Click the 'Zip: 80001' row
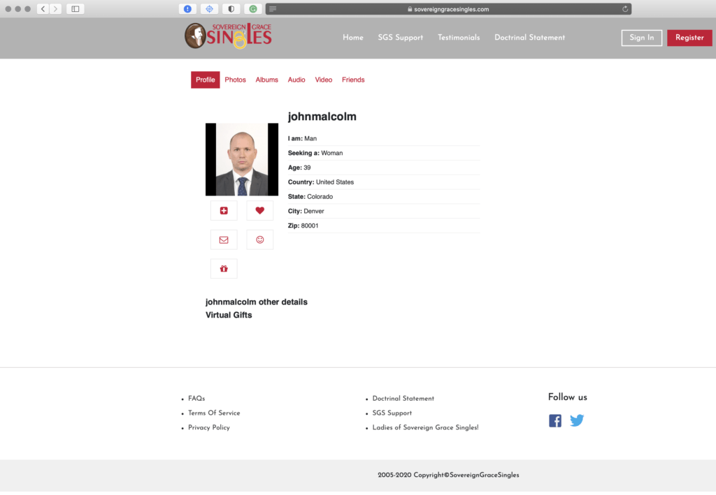 coord(384,226)
